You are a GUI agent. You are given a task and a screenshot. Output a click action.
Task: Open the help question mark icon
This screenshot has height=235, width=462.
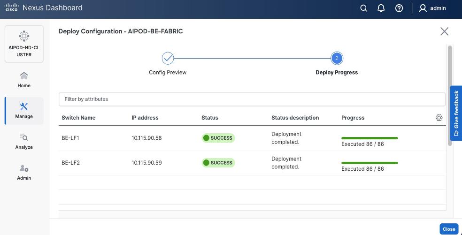tap(399, 8)
